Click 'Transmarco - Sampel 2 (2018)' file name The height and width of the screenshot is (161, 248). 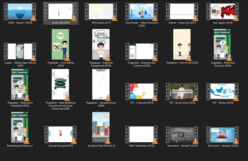tap(223, 146)
